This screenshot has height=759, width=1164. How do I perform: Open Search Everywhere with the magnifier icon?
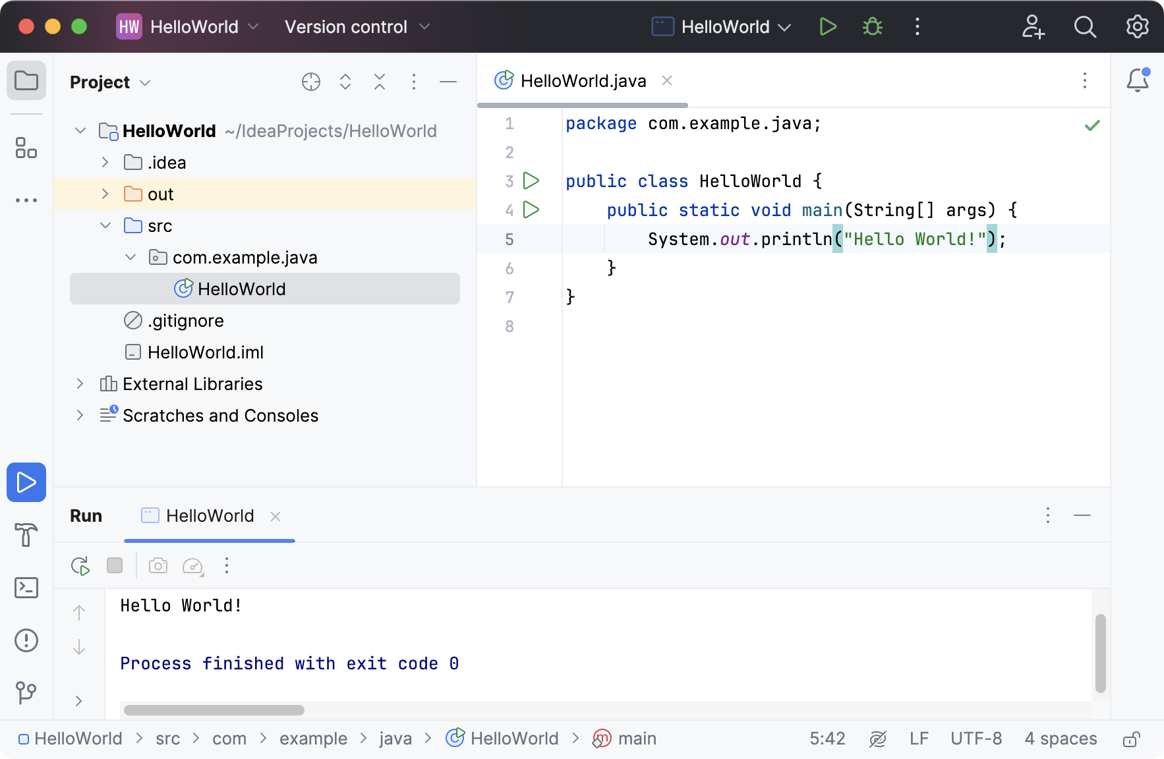click(x=1085, y=26)
